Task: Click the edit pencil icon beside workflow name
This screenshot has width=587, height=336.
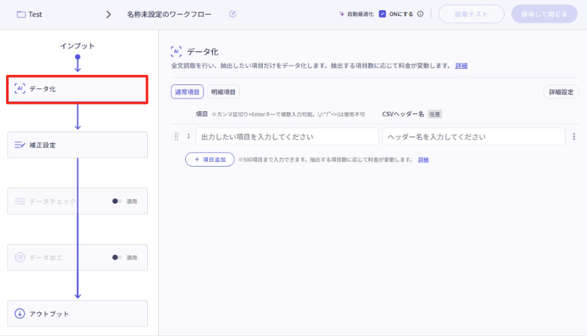Action: click(x=233, y=14)
